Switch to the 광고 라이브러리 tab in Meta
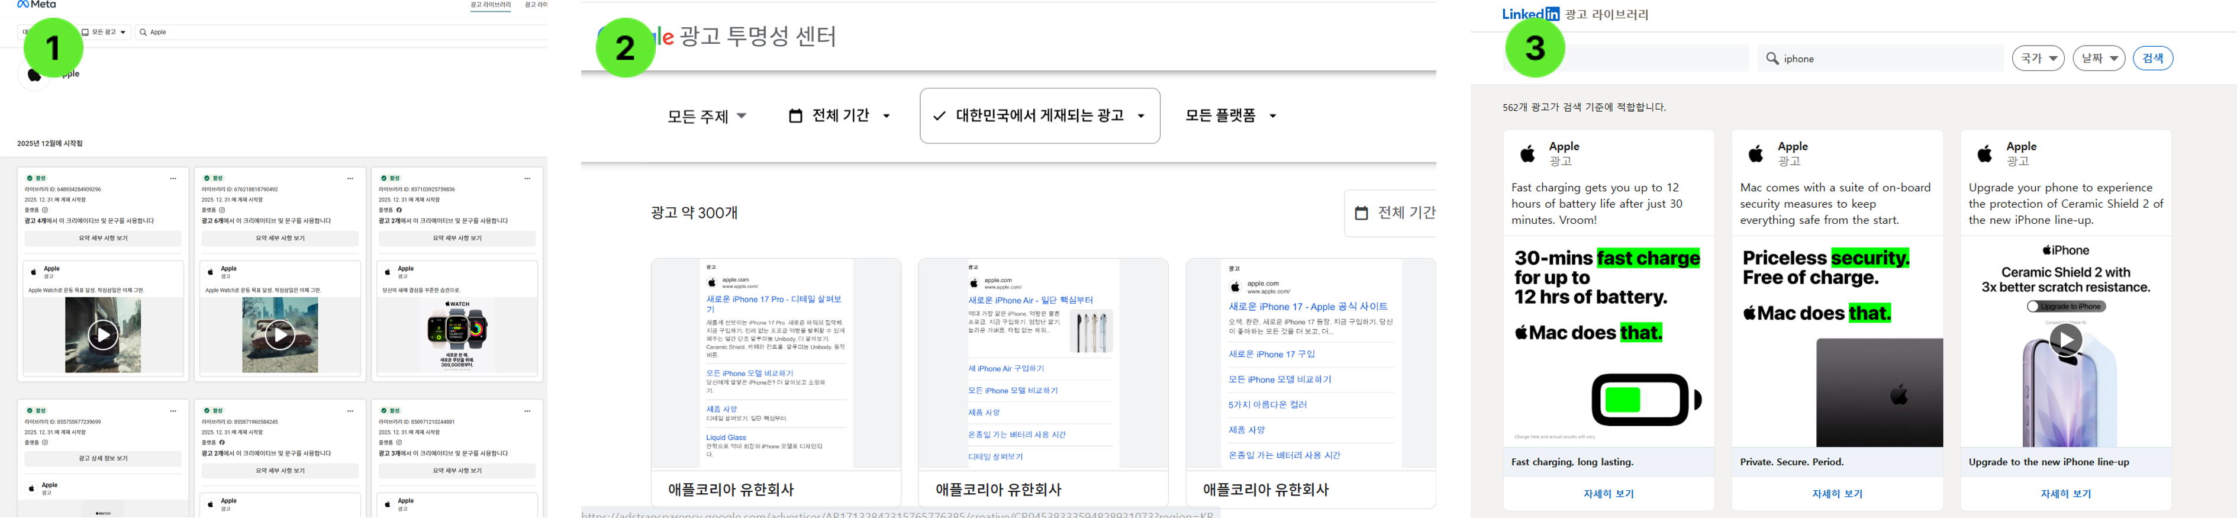This screenshot has width=2237, height=518. point(491,5)
